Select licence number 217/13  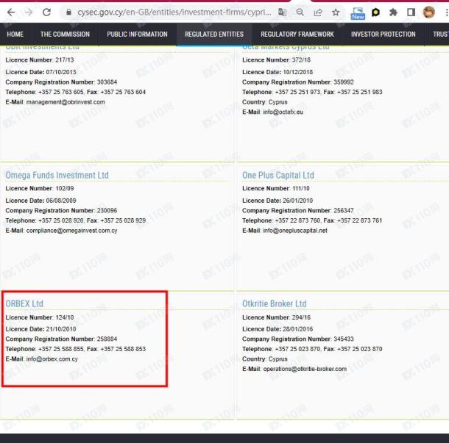click(65, 60)
